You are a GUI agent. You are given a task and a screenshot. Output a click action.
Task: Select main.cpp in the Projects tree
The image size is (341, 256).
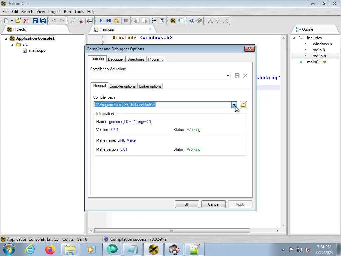pos(37,51)
